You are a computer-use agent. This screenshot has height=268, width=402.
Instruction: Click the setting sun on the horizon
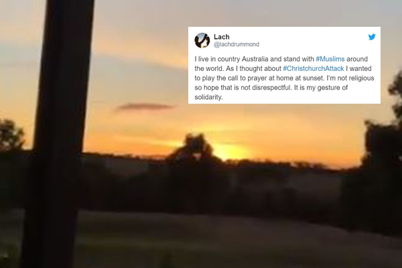pos(229,151)
